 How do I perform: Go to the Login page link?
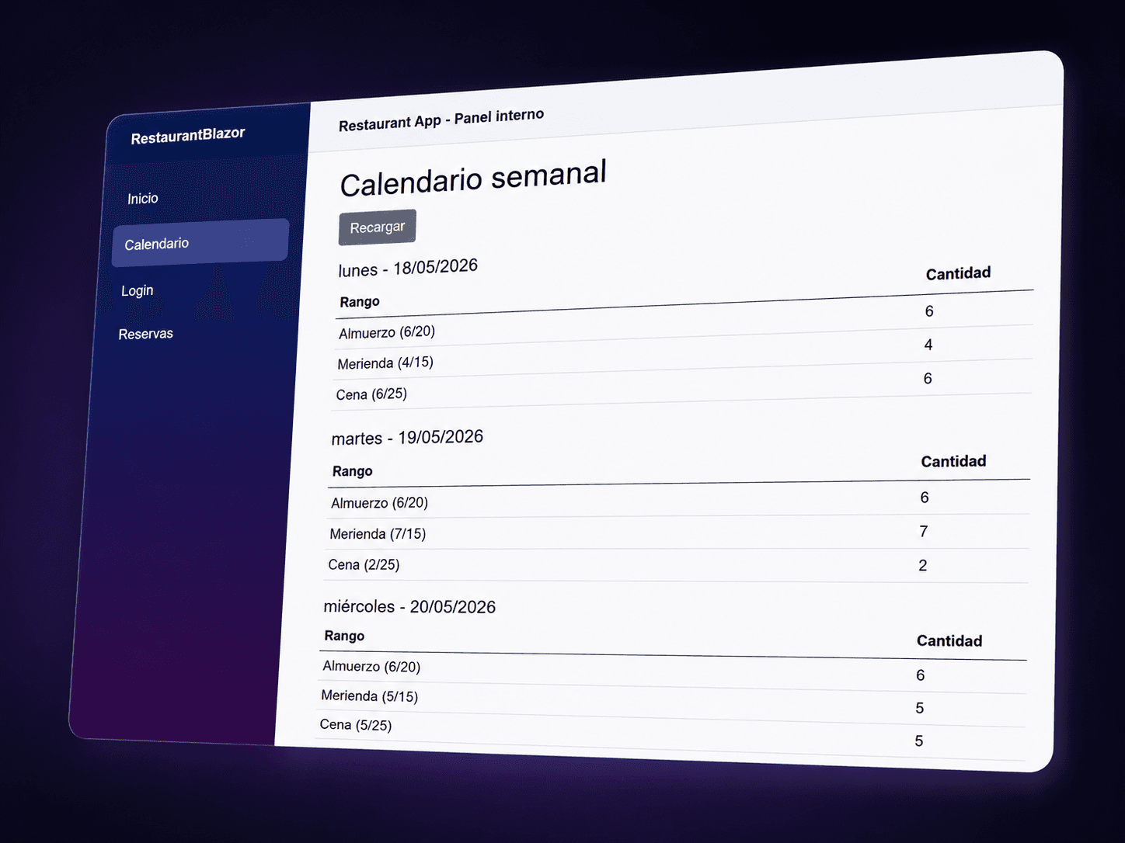(x=138, y=290)
